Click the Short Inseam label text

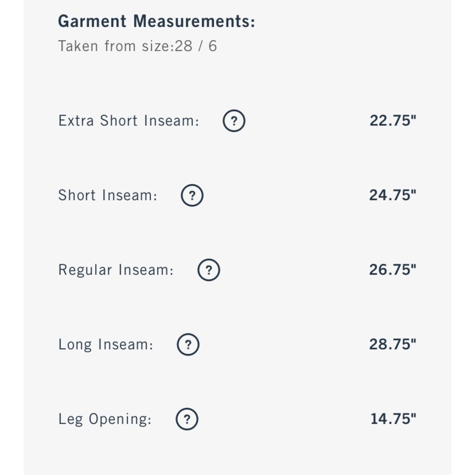(108, 195)
